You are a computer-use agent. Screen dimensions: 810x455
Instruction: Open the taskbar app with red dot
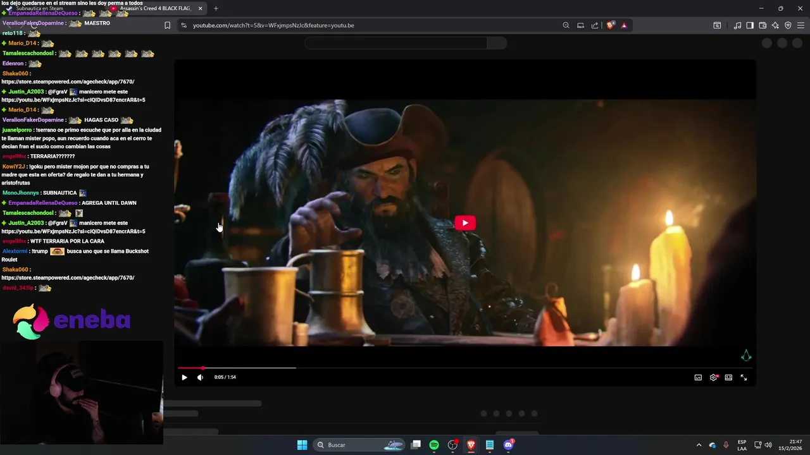(x=452, y=445)
